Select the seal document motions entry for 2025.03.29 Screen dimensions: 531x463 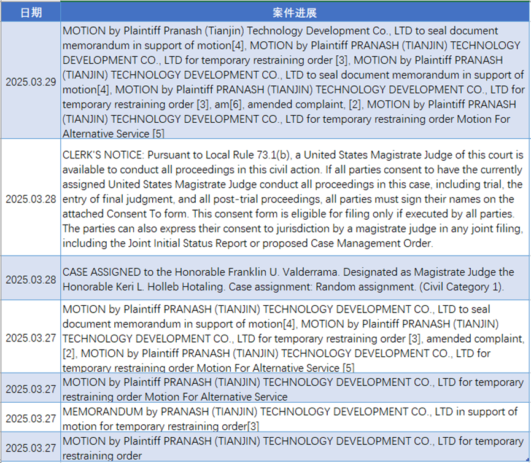pyautogui.click(x=295, y=80)
